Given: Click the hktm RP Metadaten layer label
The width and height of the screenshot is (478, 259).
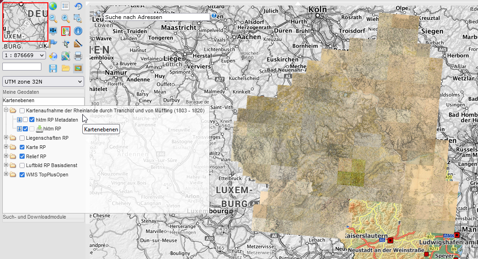Looking at the screenshot, I should (57, 120).
